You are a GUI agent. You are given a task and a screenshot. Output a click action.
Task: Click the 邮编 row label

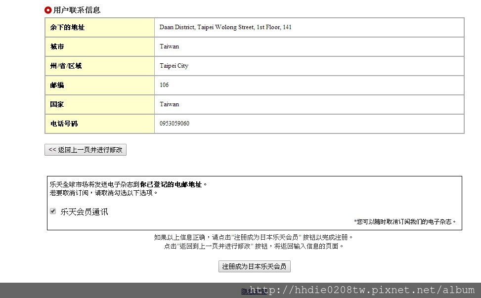(57, 85)
